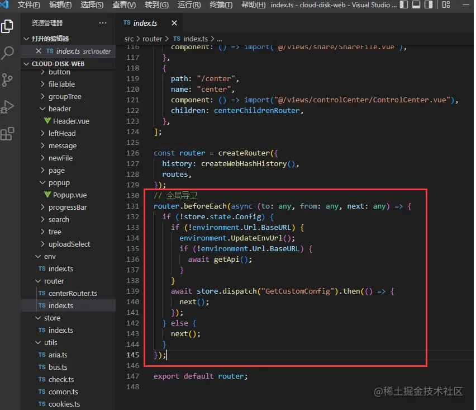
Task: Open the Extensions view in activity bar
Action: coord(7,134)
